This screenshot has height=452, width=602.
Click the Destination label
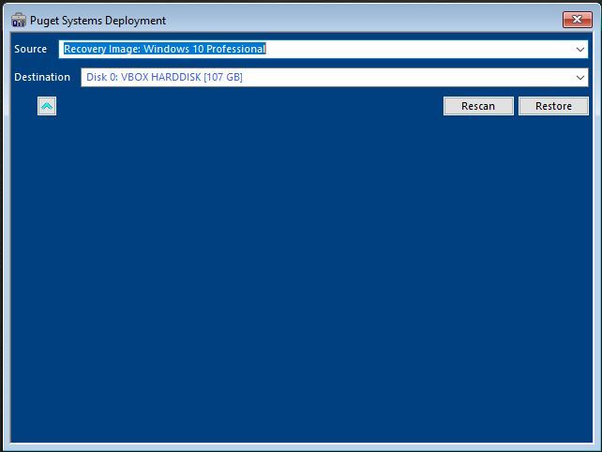[x=42, y=77]
